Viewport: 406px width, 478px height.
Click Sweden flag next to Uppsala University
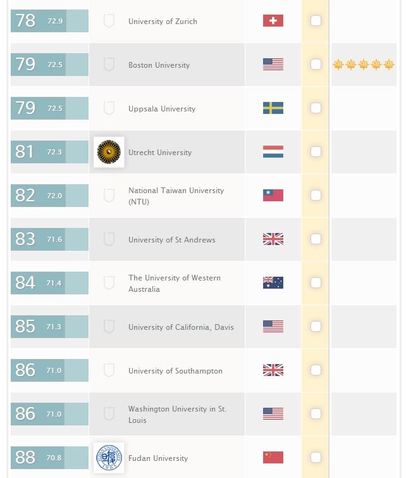273,108
